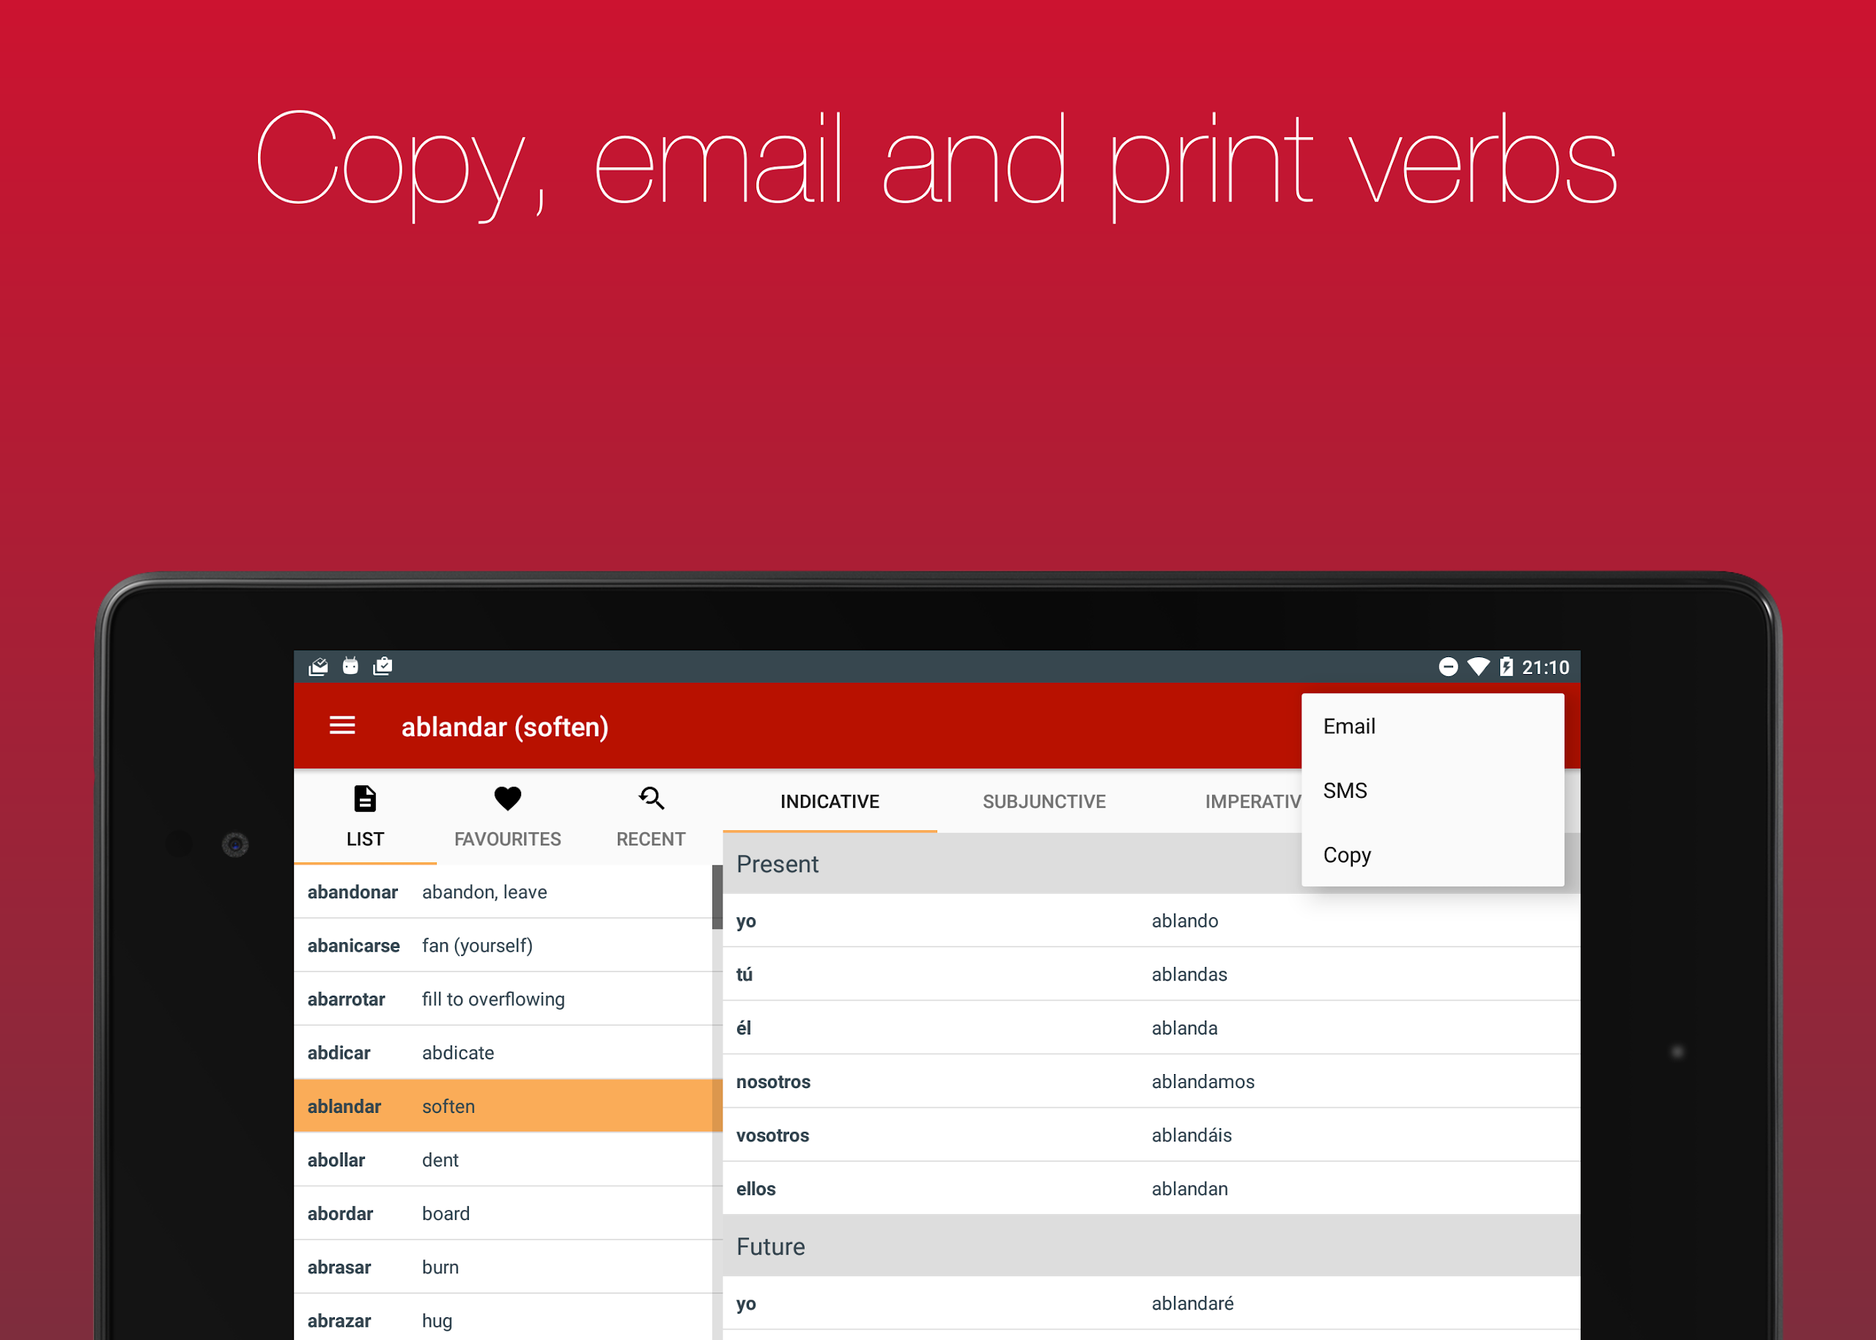
Task: Open the navigation drawer menu
Action: 341,726
